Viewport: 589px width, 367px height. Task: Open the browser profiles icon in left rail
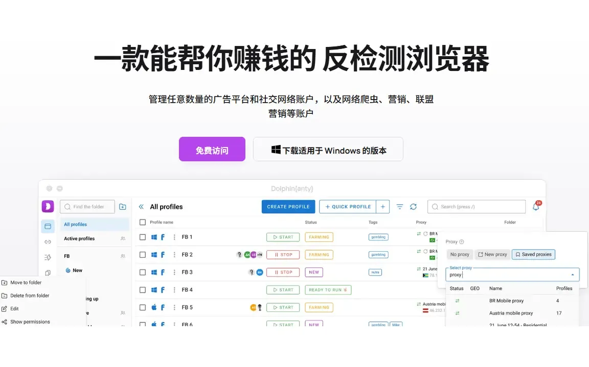click(x=48, y=226)
